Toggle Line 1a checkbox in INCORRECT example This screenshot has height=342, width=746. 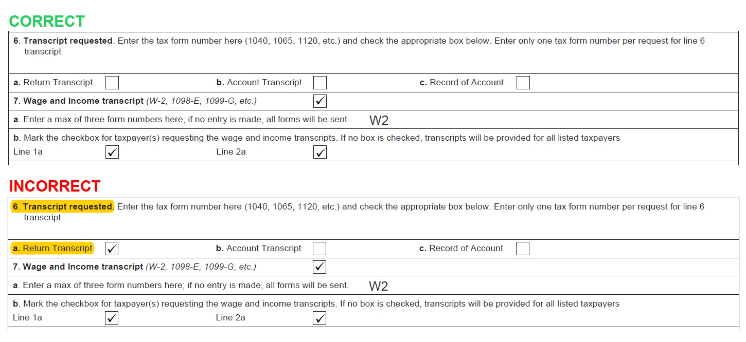[x=112, y=318]
